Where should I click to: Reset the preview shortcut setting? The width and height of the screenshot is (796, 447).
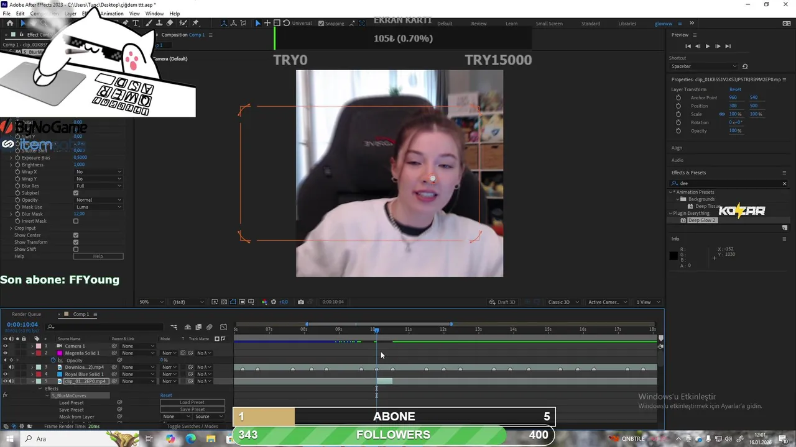[x=745, y=66]
